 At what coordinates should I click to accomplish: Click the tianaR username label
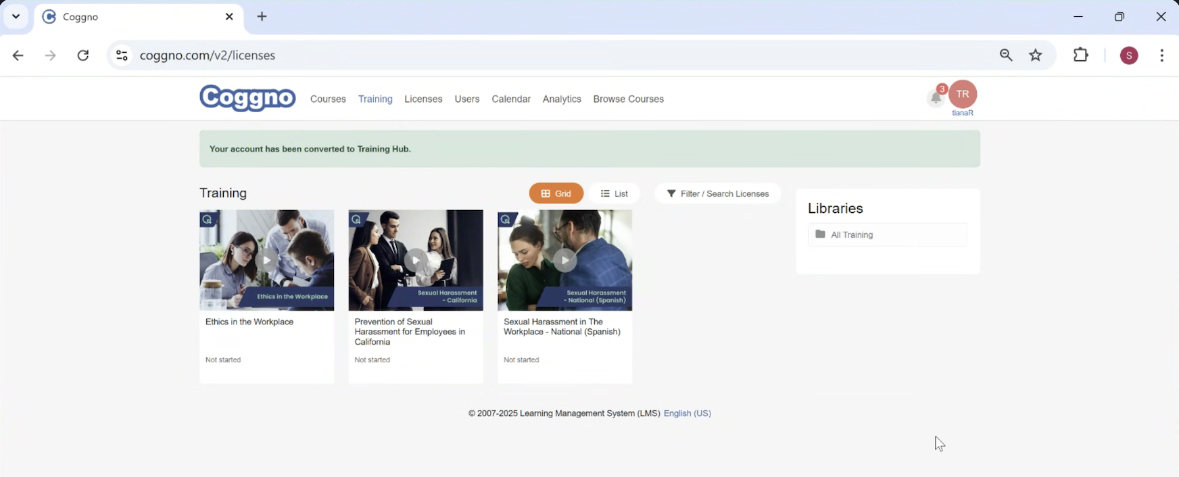pos(963,113)
